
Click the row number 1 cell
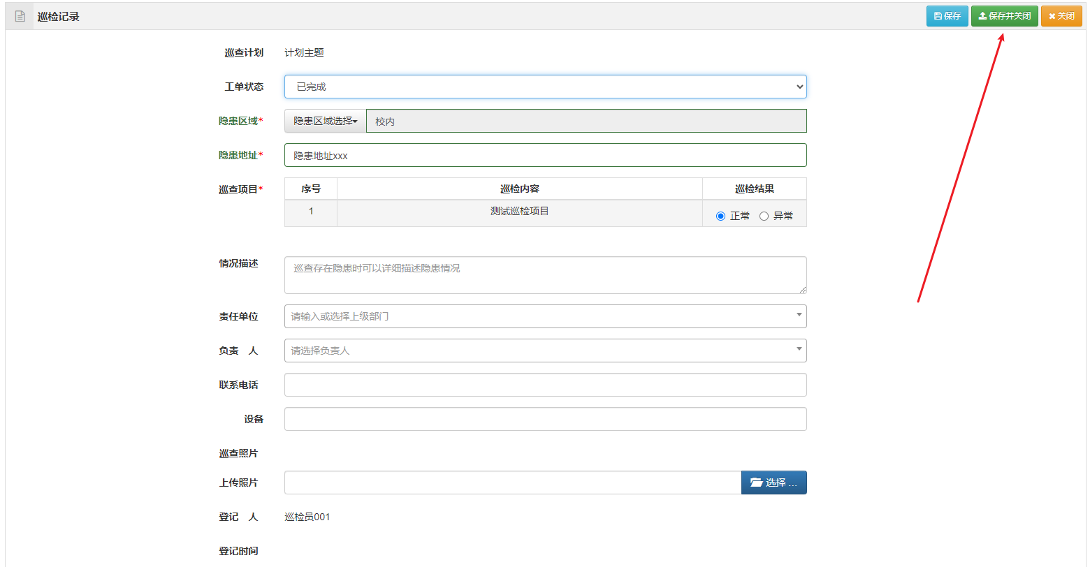pos(311,213)
